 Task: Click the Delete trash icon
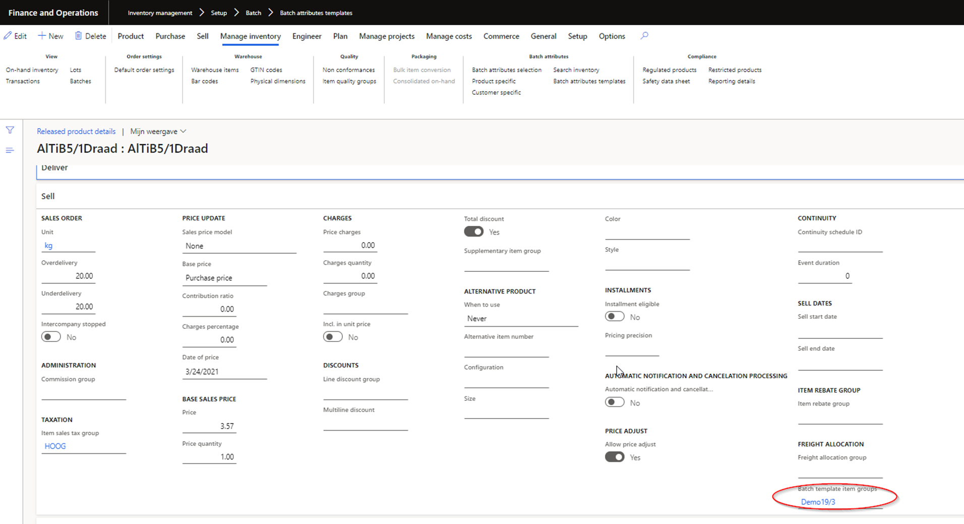(78, 36)
